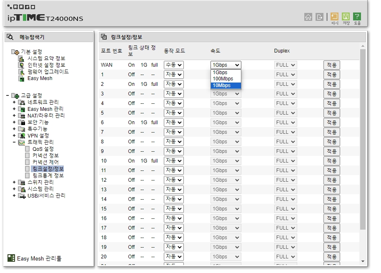Screen dimensions: 381x273
Task: Expand the 네트워크 관리 tree node
Action: coord(14,102)
